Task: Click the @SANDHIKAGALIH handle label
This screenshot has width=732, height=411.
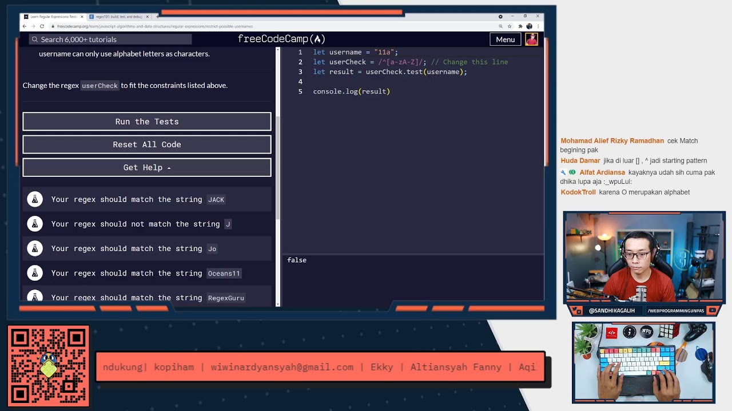Action: point(611,311)
